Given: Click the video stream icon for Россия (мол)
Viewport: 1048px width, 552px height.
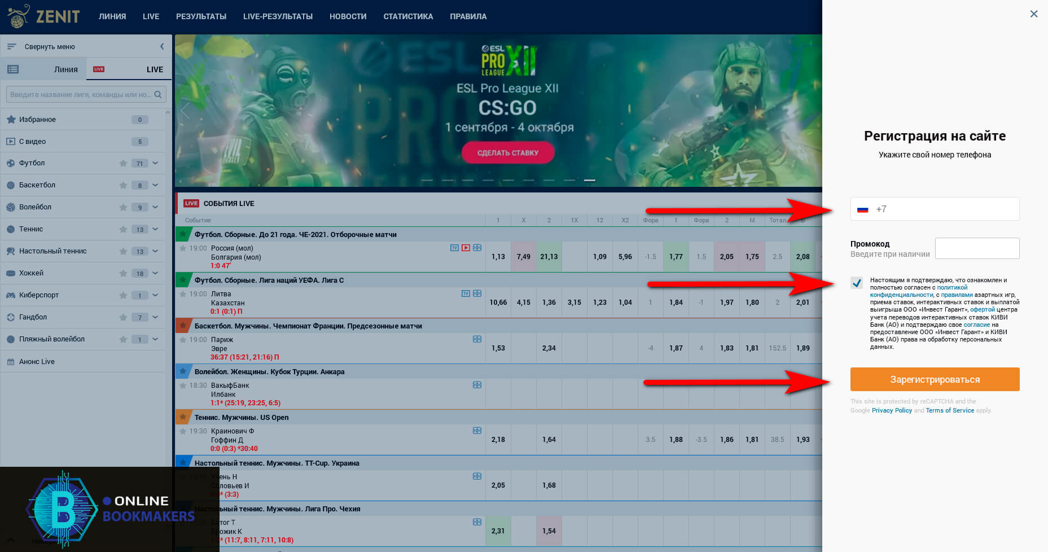Looking at the screenshot, I should pos(466,248).
